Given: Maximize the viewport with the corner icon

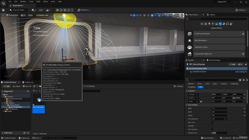Looking at the screenshot, I should (182, 15).
